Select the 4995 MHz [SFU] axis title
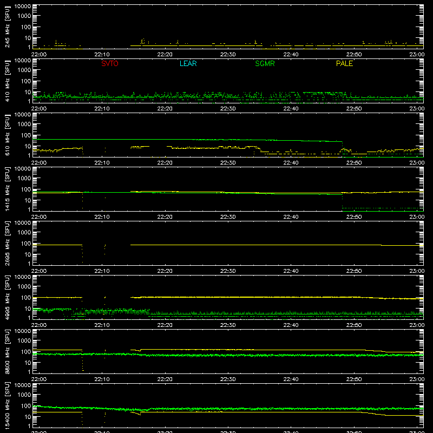This screenshot has width=433, height=433. (8, 297)
